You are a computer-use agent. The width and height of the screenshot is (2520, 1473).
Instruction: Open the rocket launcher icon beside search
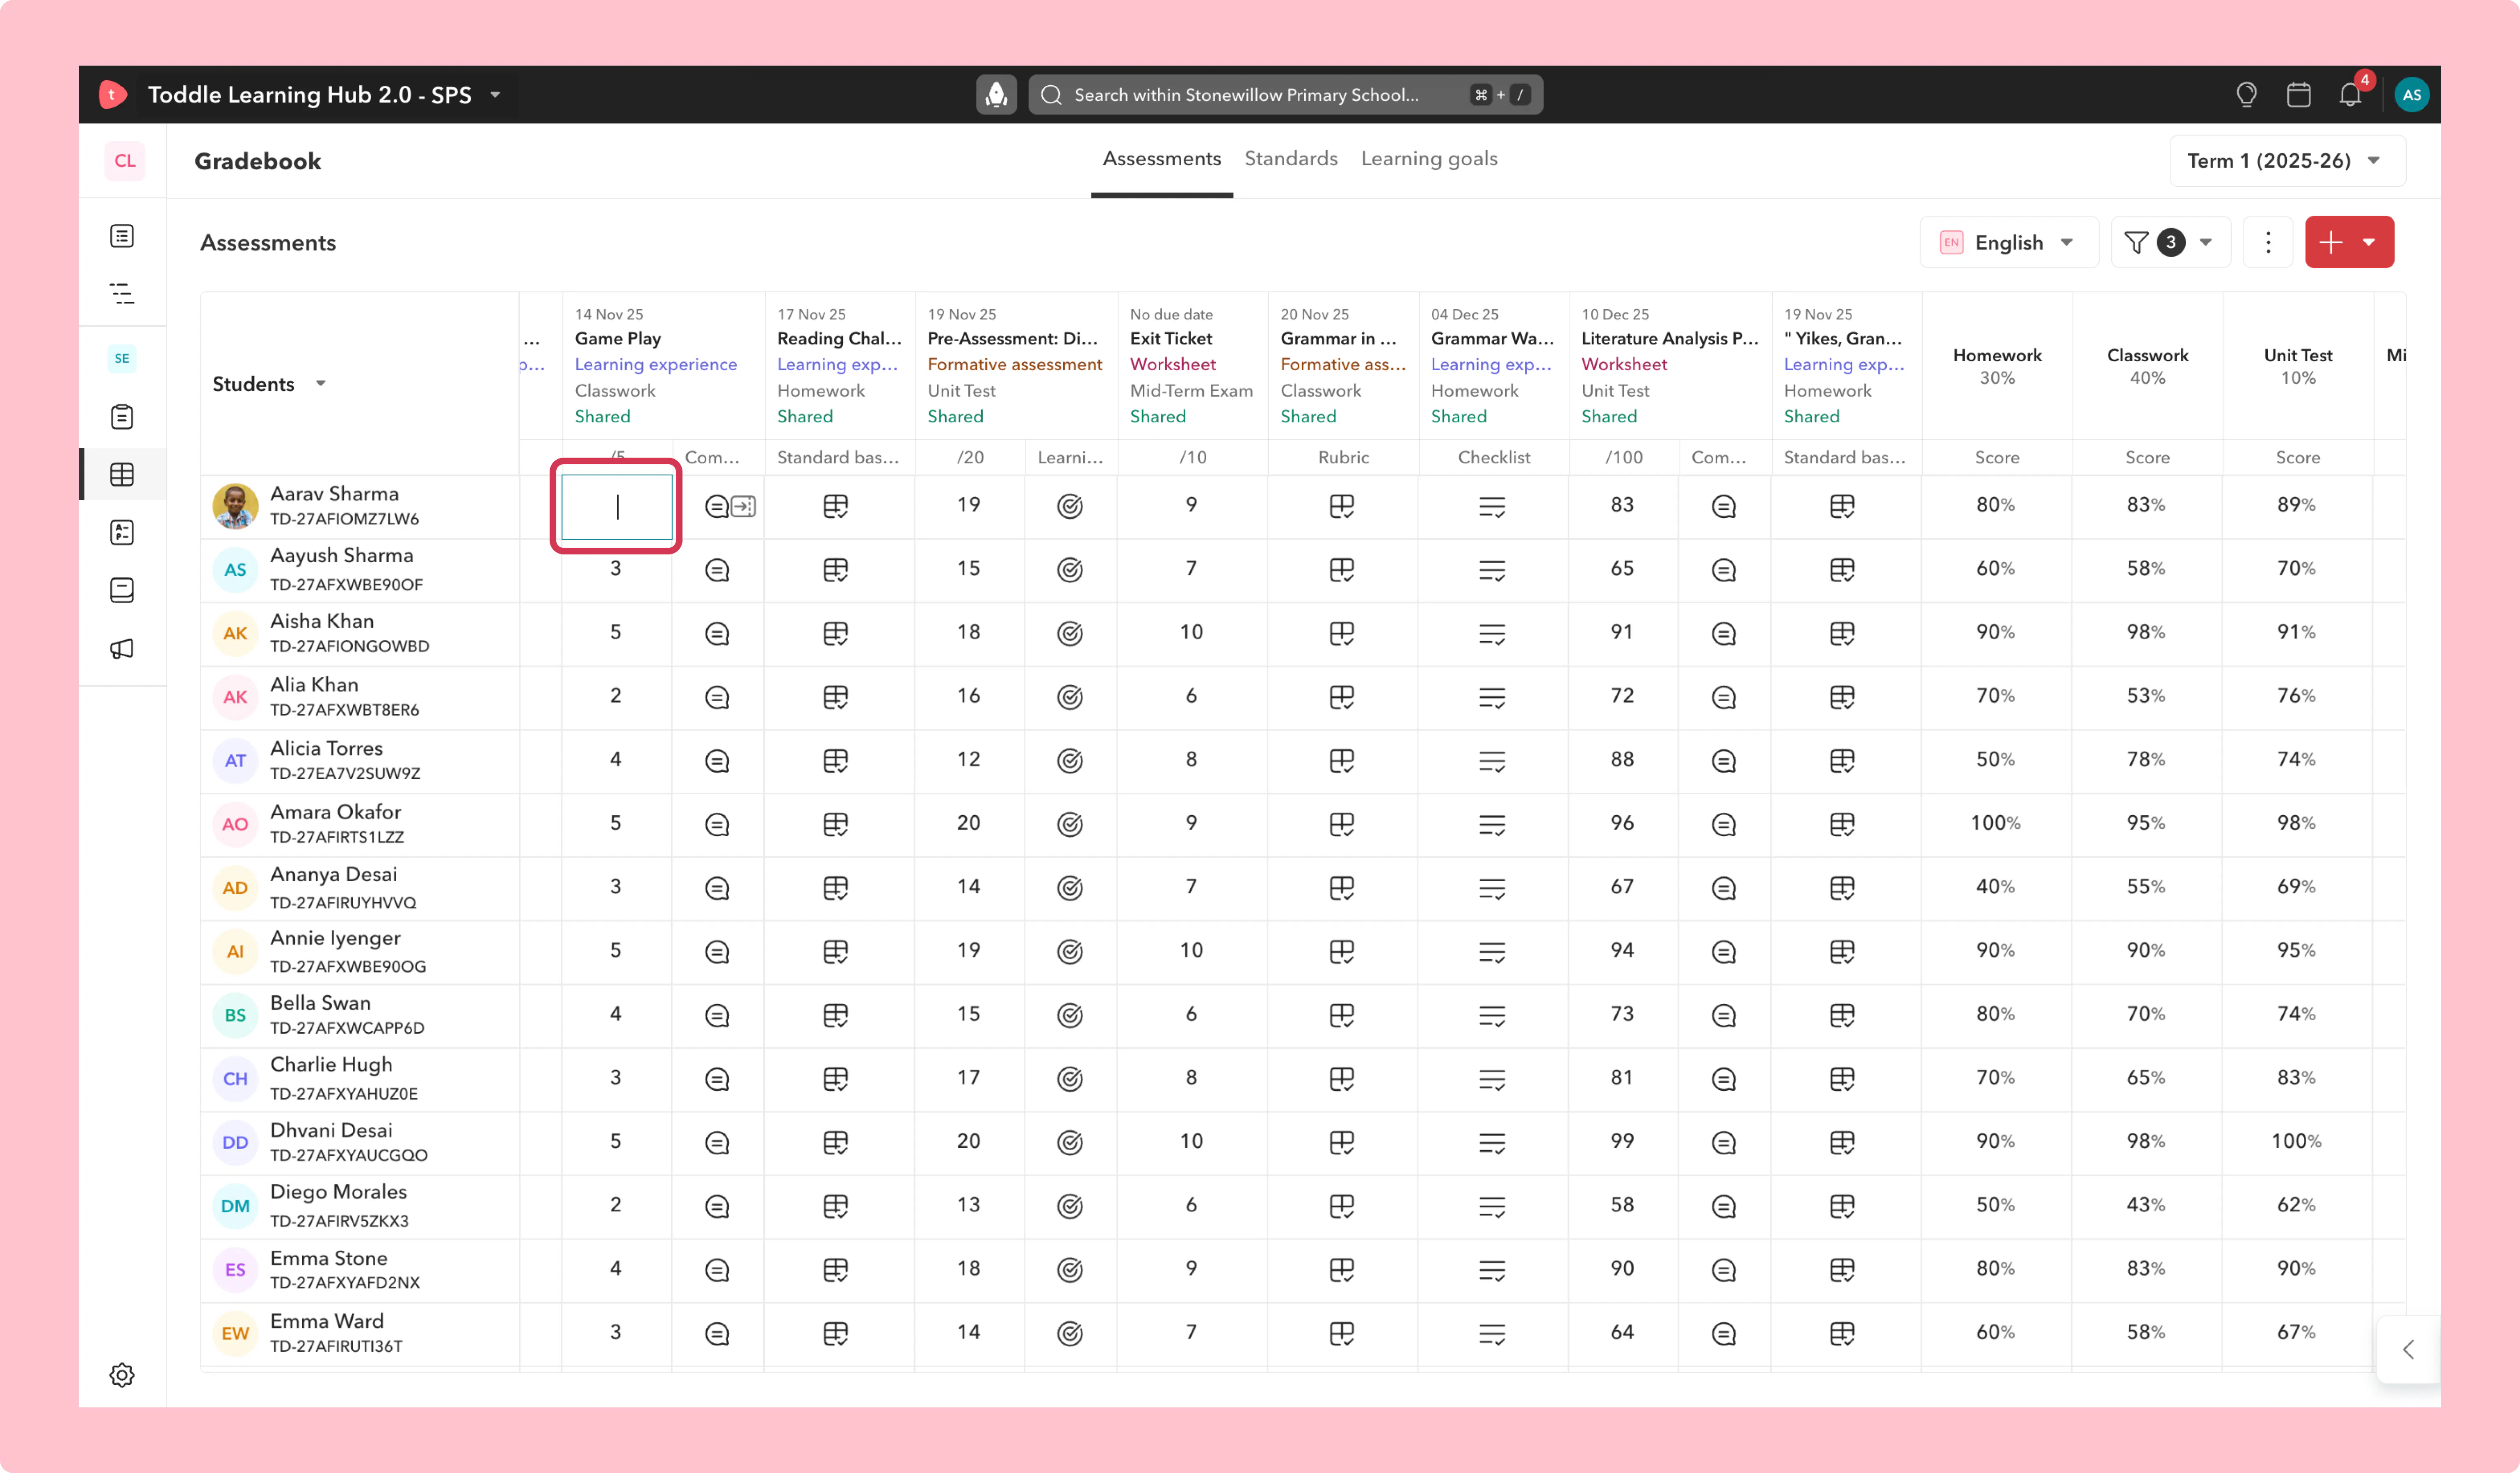click(x=996, y=95)
